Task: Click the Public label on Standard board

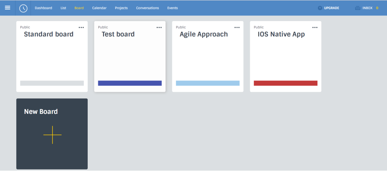Action: click(x=25, y=27)
